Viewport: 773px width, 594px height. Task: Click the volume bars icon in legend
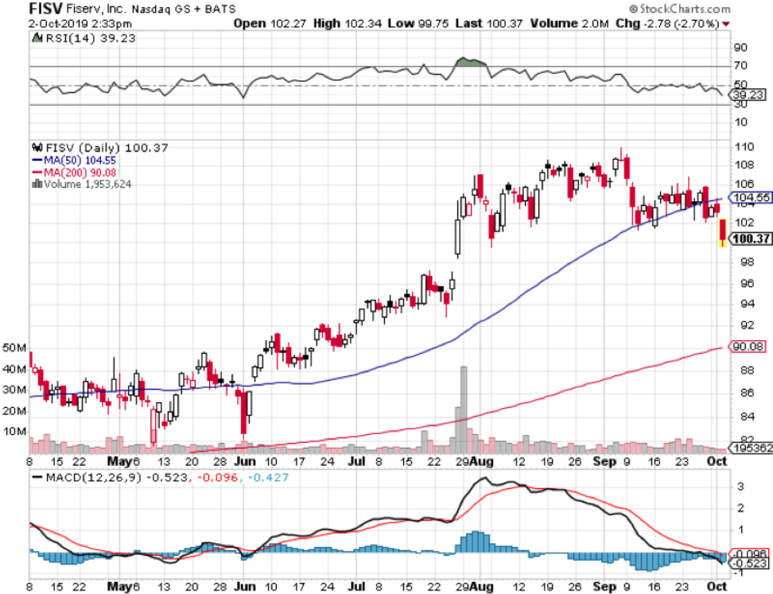[x=35, y=184]
